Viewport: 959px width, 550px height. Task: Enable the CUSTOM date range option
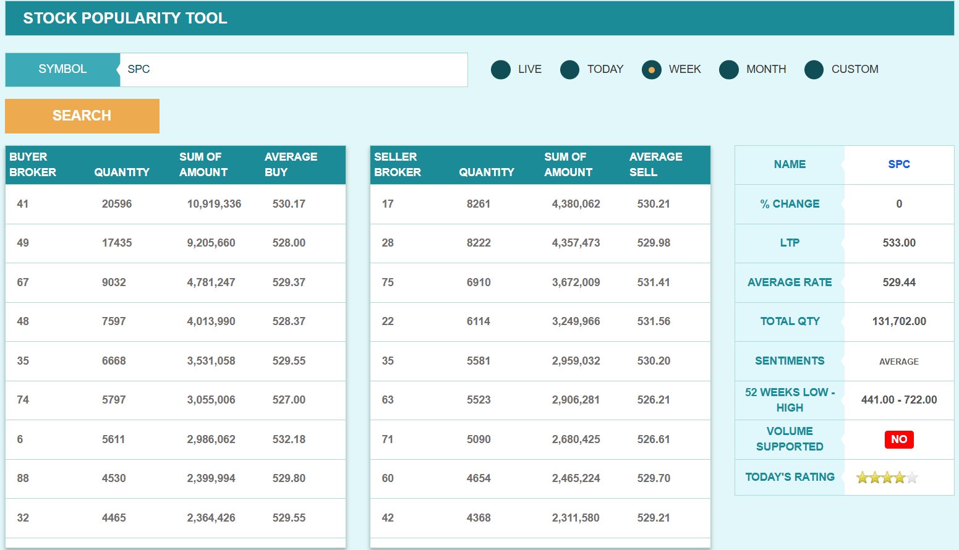[x=814, y=70]
